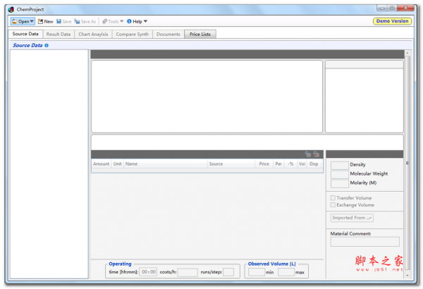Click the costs/h input field
423x289 pixels.
[x=188, y=272]
